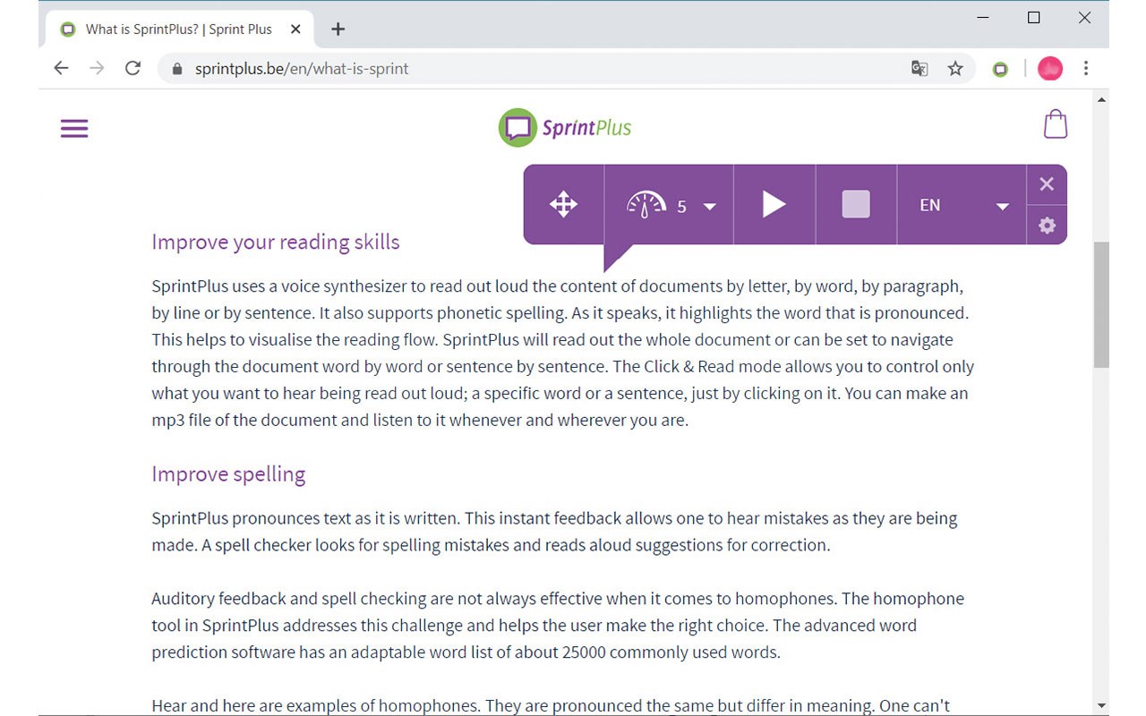Click the Improve spelling heading
The image size is (1146, 716).
[228, 473]
